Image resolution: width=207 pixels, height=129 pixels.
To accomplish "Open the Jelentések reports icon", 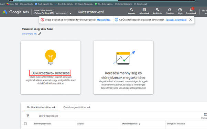I will 144,11.
